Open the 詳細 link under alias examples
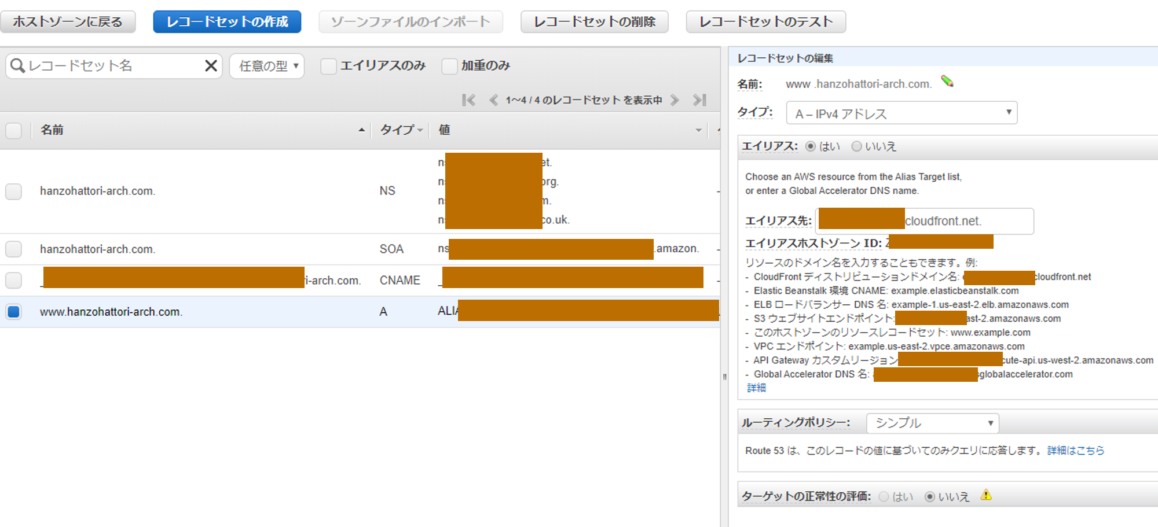Screen dimensions: 1158x527 click(756, 388)
